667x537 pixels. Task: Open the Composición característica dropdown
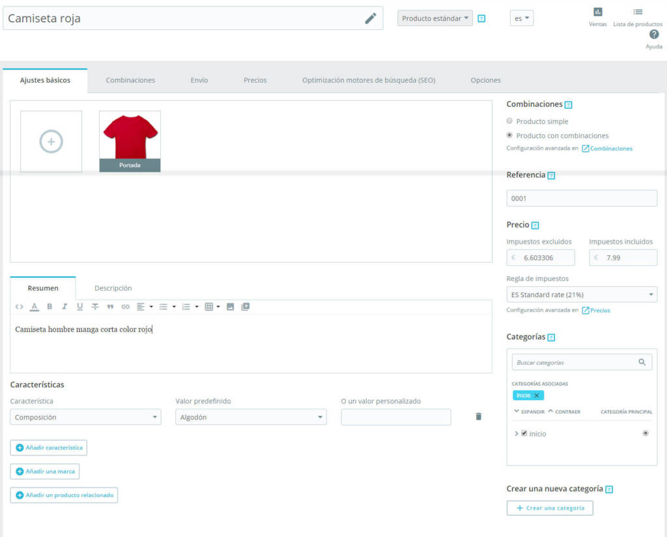pos(85,417)
